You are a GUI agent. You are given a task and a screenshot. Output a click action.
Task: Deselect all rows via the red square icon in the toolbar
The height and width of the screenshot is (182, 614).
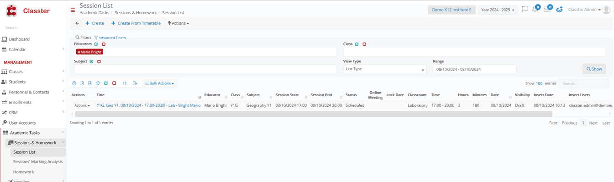[114, 83]
